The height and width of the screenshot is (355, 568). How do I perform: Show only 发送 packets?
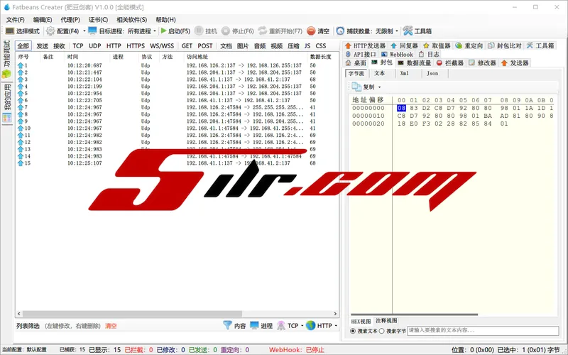click(42, 46)
